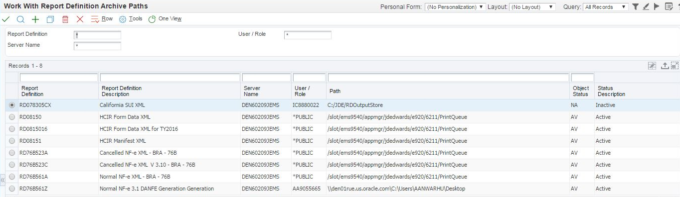Click the run query play icon
680x197 pixels.
point(656,7)
